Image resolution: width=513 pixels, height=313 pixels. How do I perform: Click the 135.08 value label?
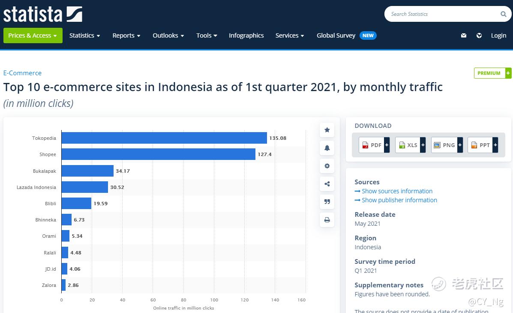click(278, 138)
